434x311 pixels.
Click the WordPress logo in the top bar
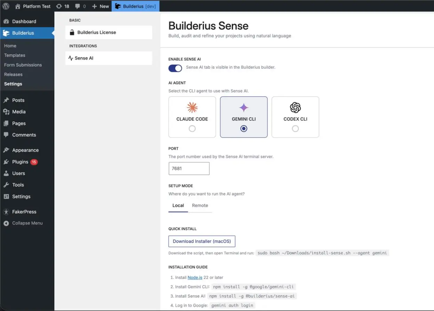point(6,6)
